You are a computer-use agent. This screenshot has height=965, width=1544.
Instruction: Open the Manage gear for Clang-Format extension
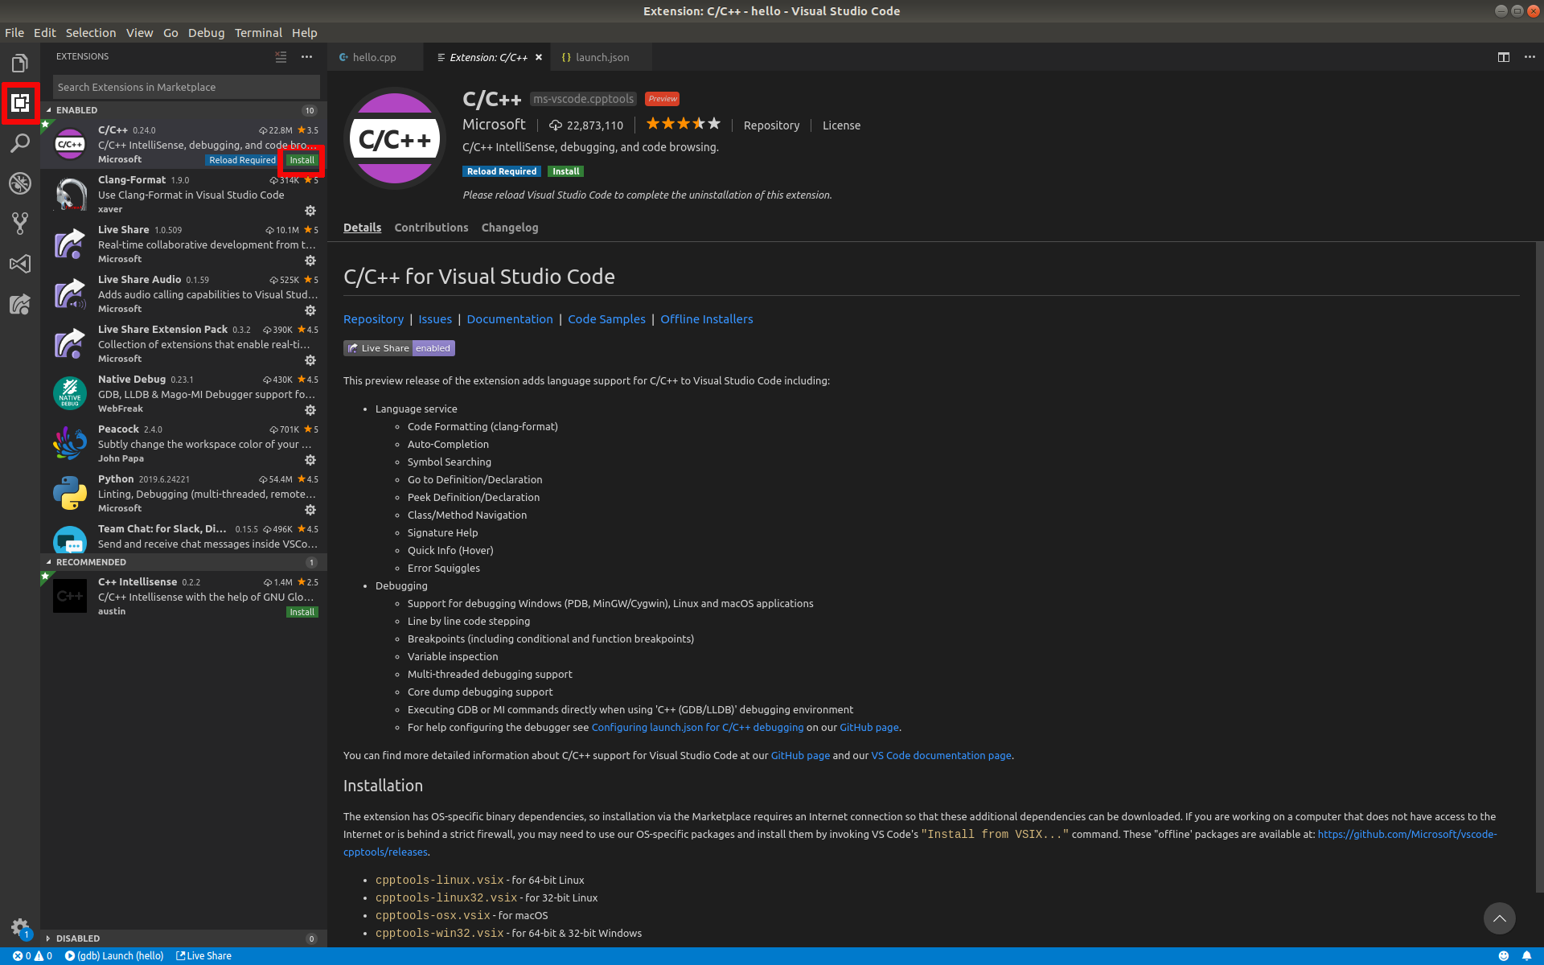click(310, 211)
